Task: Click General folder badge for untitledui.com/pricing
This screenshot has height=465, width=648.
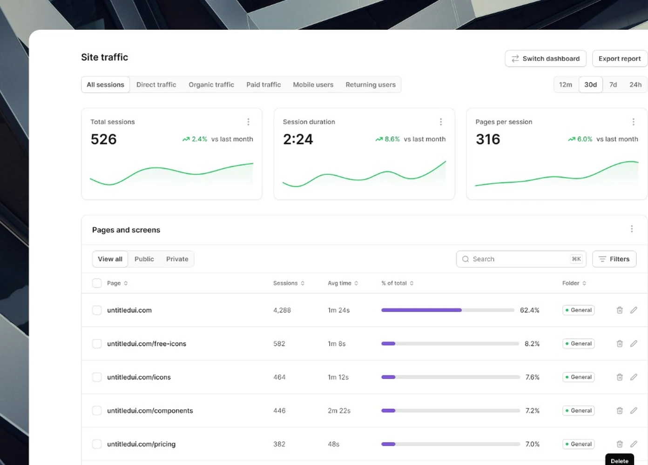Action: tap(579, 444)
